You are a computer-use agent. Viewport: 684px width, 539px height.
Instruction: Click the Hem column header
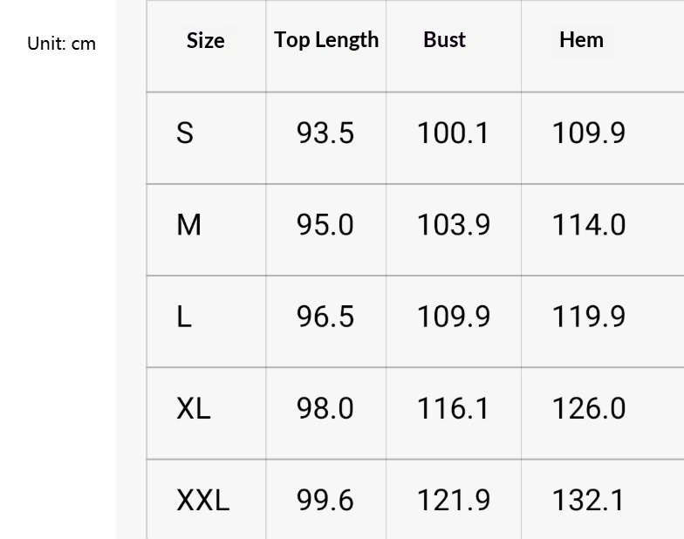pyautogui.click(x=581, y=40)
